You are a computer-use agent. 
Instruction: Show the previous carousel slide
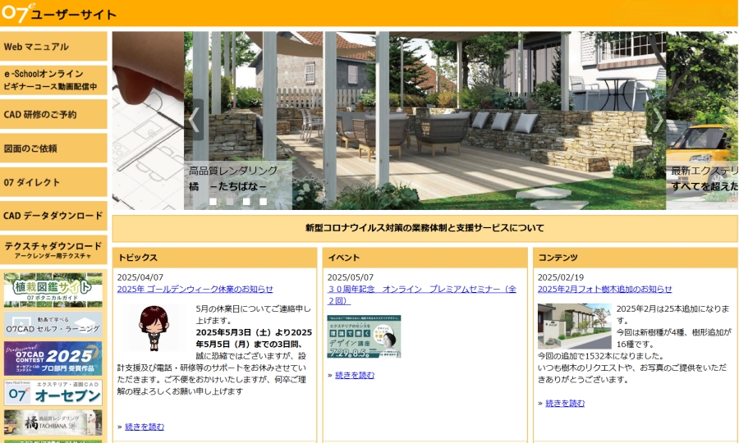195,120
